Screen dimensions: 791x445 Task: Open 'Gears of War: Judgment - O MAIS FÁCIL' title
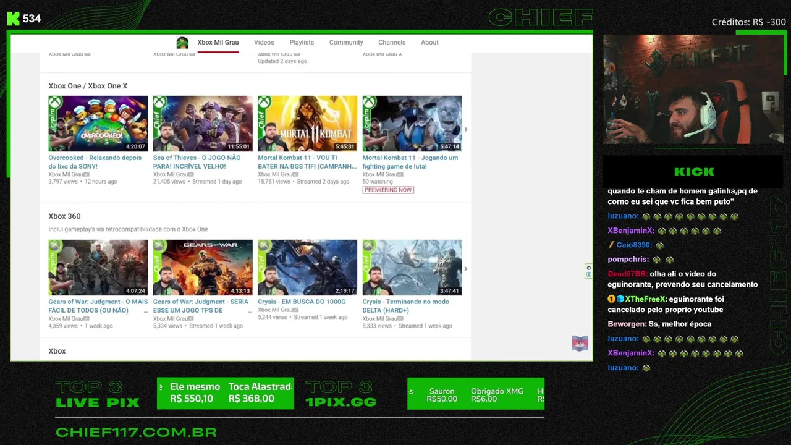pyautogui.click(x=98, y=306)
